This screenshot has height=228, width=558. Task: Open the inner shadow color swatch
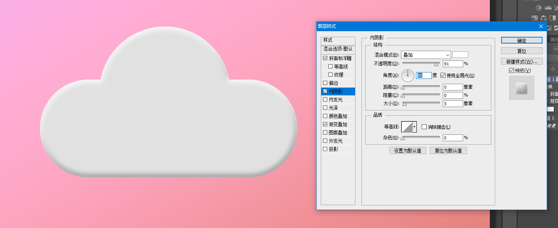460,55
